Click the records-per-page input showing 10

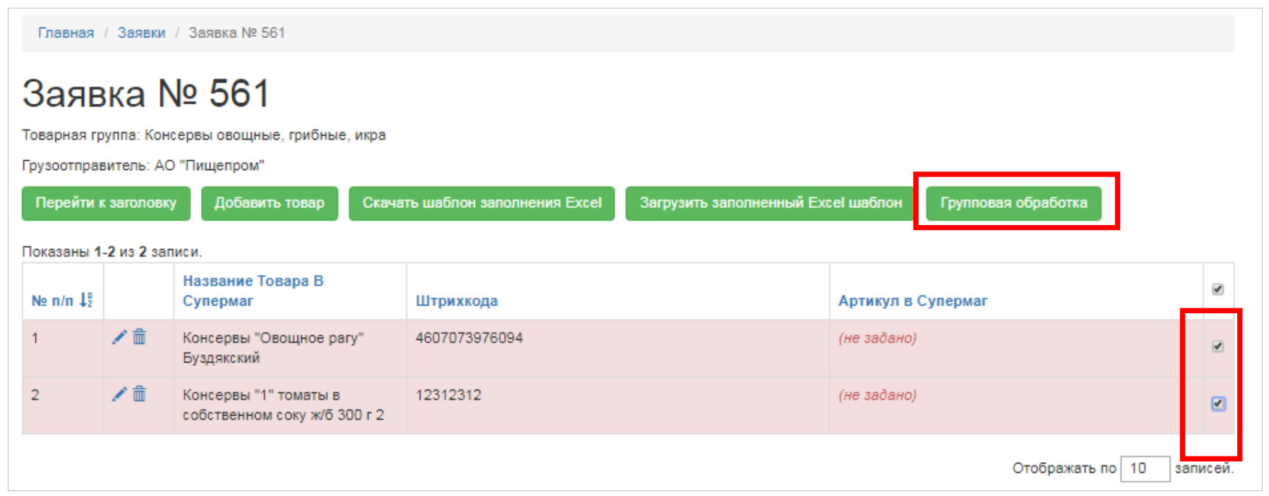1144,468
